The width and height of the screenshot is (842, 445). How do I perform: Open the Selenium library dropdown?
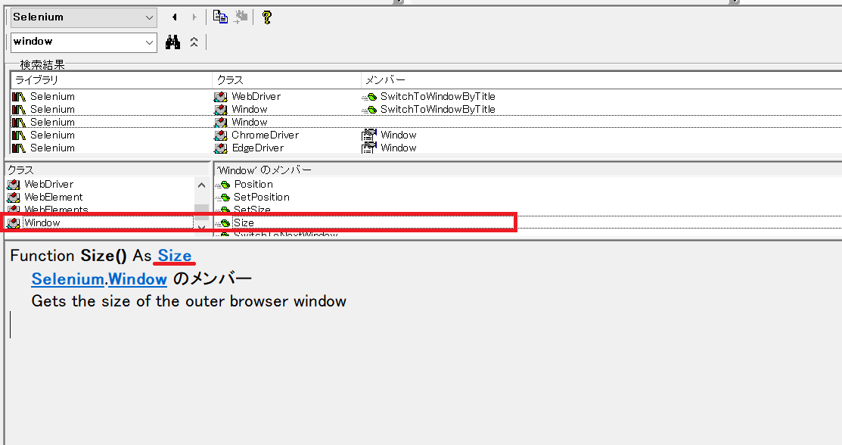(149, 17)
